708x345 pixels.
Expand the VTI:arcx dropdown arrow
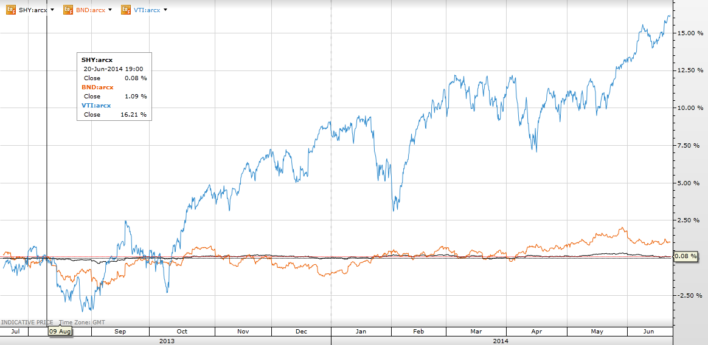tap(165, 10)
